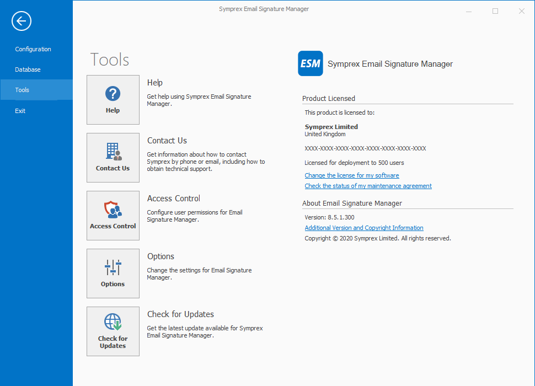This screenshot has width=535, height=386.
Task: Click the window title 'Symprex Email Signature Manager'
Action: [x=264, y=9]
